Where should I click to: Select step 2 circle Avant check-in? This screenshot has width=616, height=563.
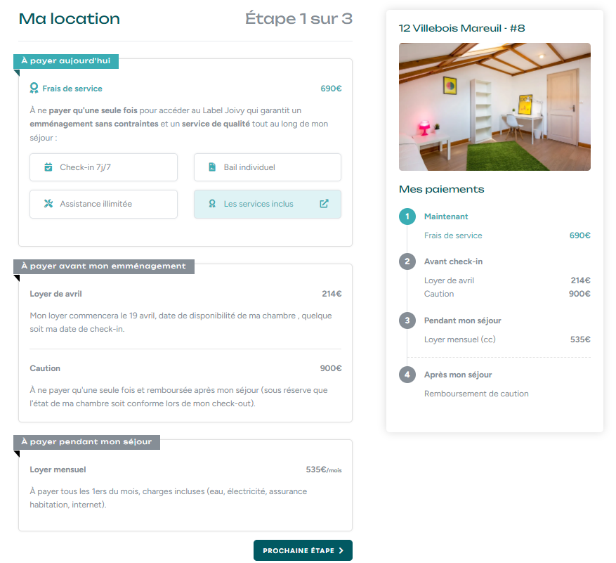tap(407, 261)
